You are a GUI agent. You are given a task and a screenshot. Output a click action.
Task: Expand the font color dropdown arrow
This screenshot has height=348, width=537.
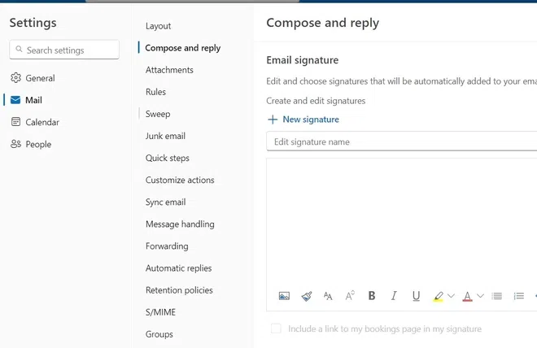[480, 296]
